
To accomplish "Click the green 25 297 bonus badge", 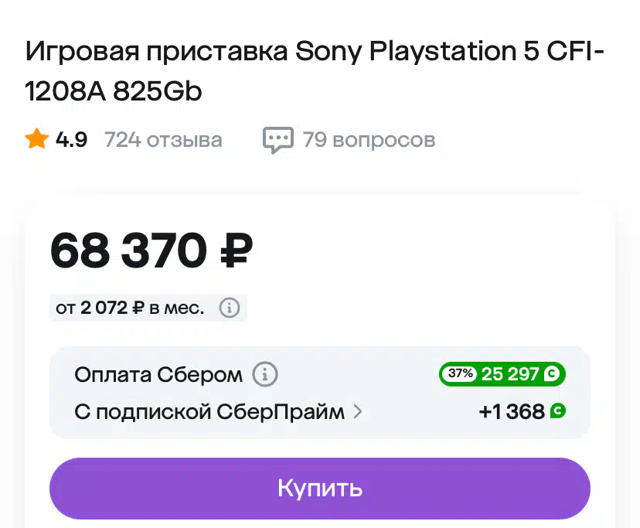I will click(502, 374).
